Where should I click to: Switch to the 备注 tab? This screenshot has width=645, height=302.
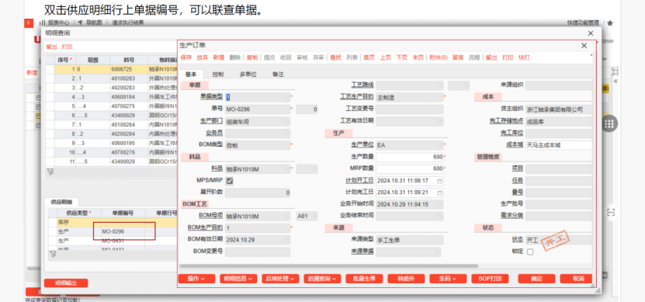pyautogui.click(x=278, y=75)
